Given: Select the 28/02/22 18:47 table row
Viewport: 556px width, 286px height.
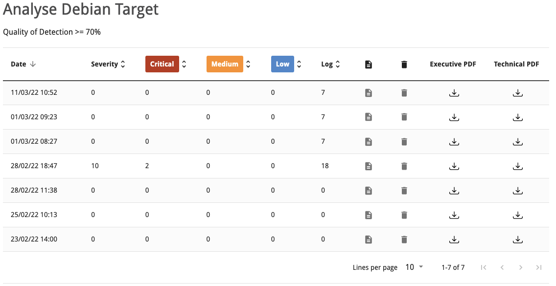Looking at the screenshot, I should pyautogui.click(x=276, y=166).
